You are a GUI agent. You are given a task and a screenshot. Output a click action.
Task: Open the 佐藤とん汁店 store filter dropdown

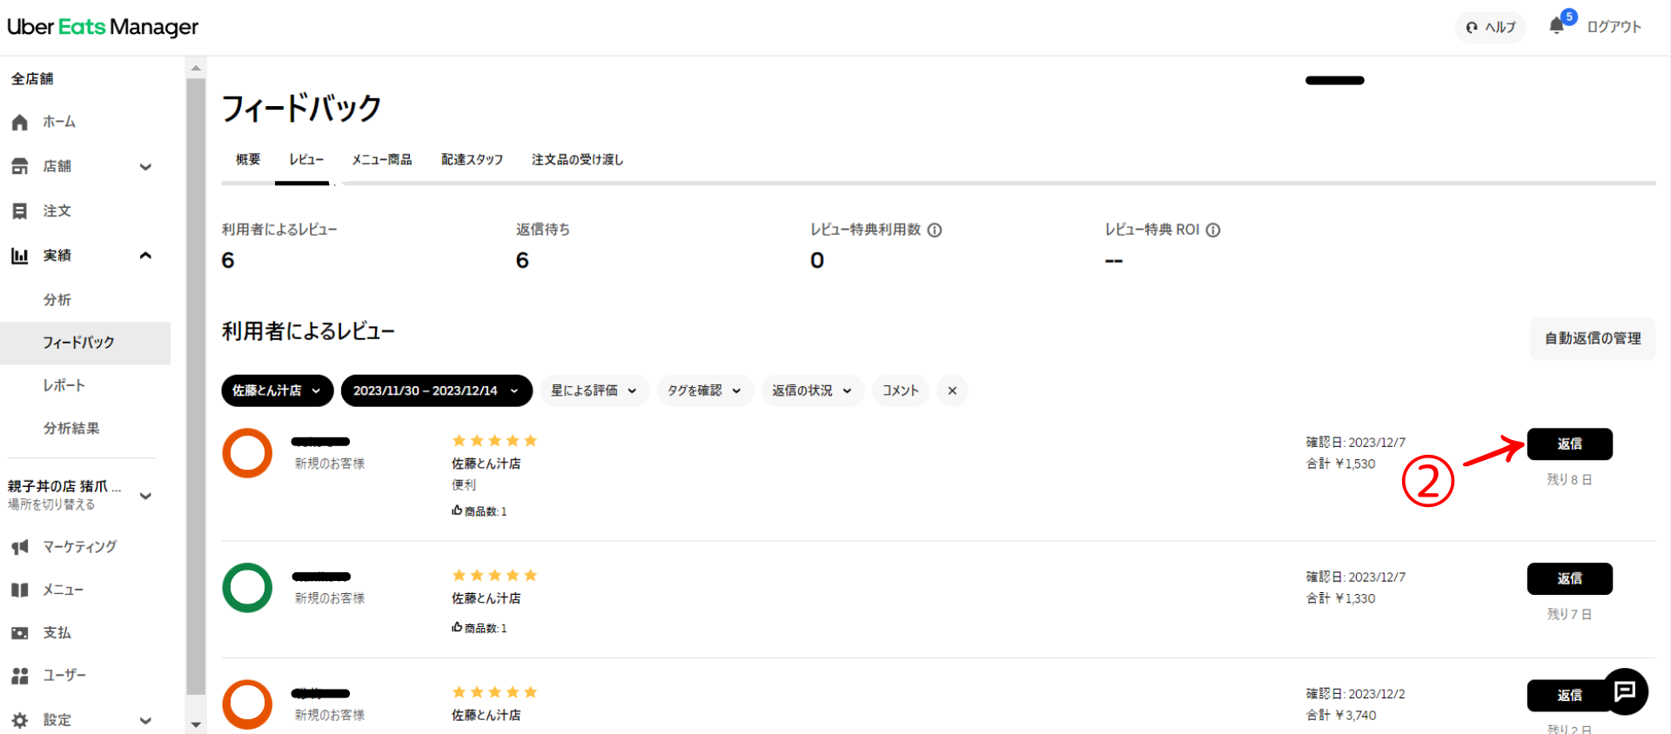tap(277, 390)
